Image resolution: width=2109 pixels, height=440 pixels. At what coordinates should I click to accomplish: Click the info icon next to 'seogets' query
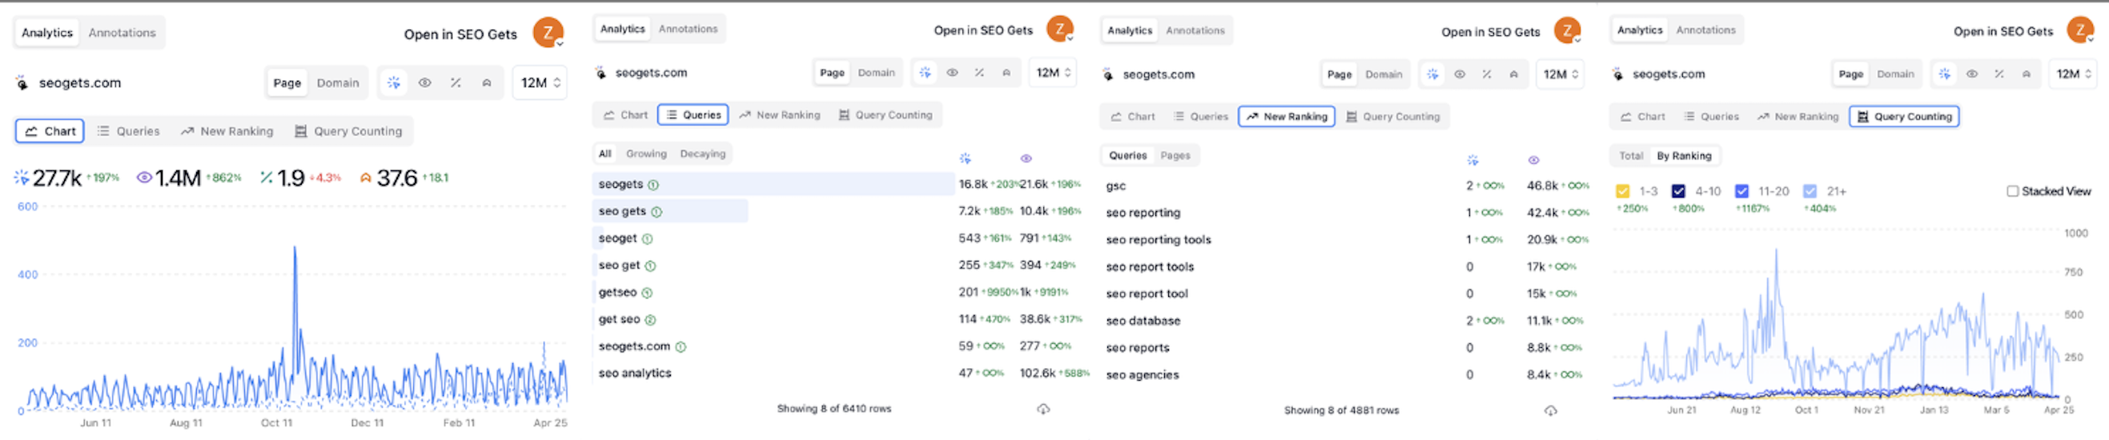(653, 185)
